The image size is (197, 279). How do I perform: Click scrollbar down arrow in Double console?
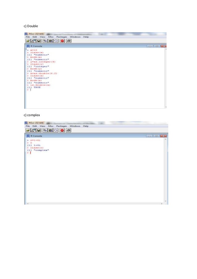tap(166, 107)
